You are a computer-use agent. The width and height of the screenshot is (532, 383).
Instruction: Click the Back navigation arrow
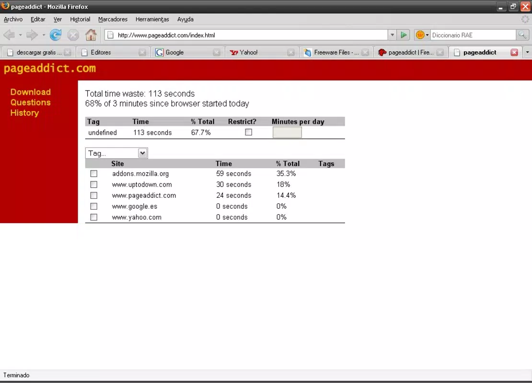pyautogui.click(x=9, y=35)
